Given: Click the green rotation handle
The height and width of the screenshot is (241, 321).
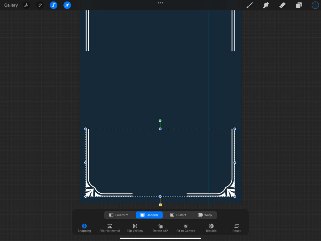Looking at the screenshot, I should click(160, 121).
